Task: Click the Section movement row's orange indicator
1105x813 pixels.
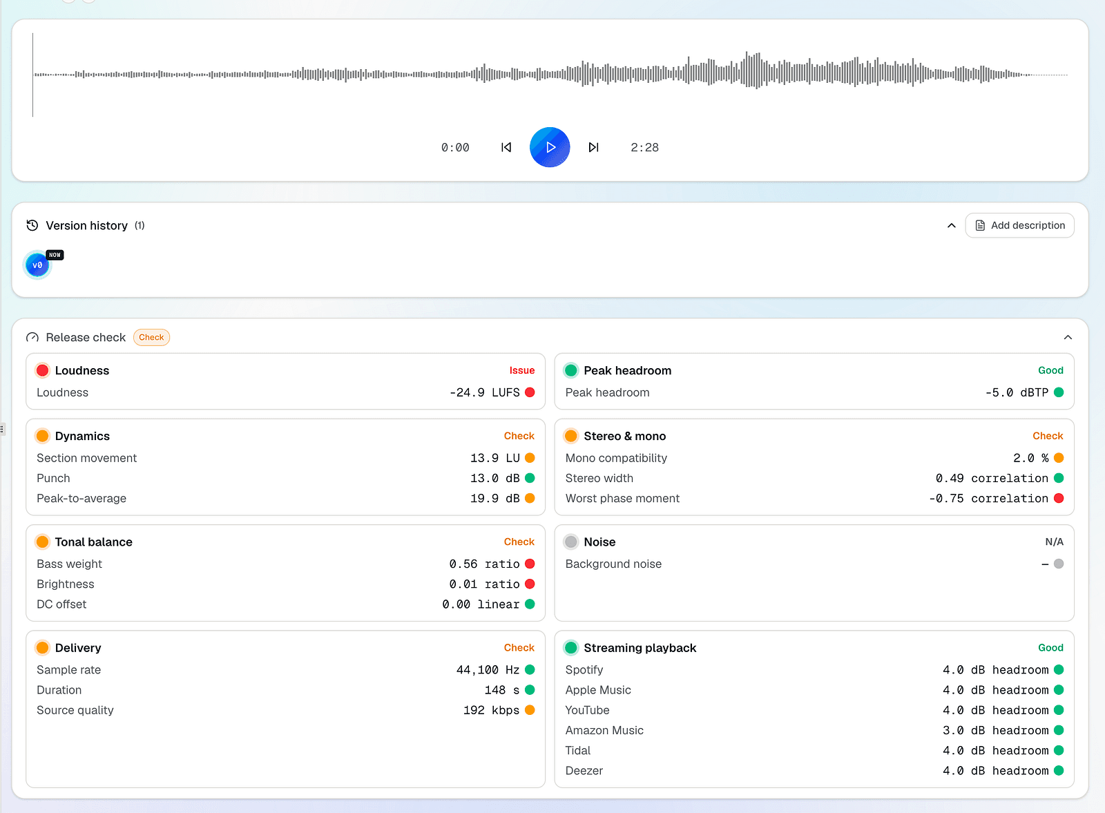Action: pyautogui.click(x=530, y=458)
